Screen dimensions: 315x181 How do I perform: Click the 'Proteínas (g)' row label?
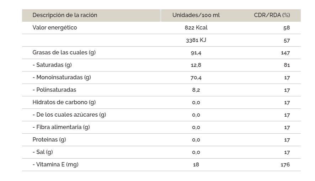[x=49, y=140]
